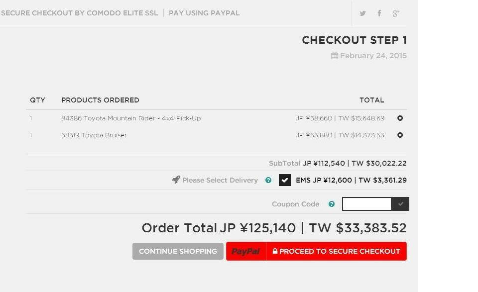
Task: Click Secure Checkout by Comodo Elite SSL
Action: [79, 13]
